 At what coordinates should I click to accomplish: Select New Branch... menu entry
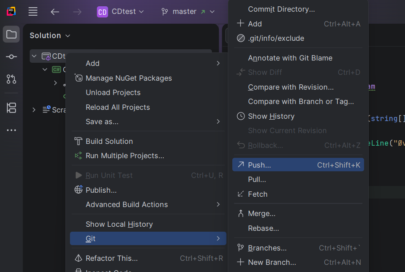point(298,262)
